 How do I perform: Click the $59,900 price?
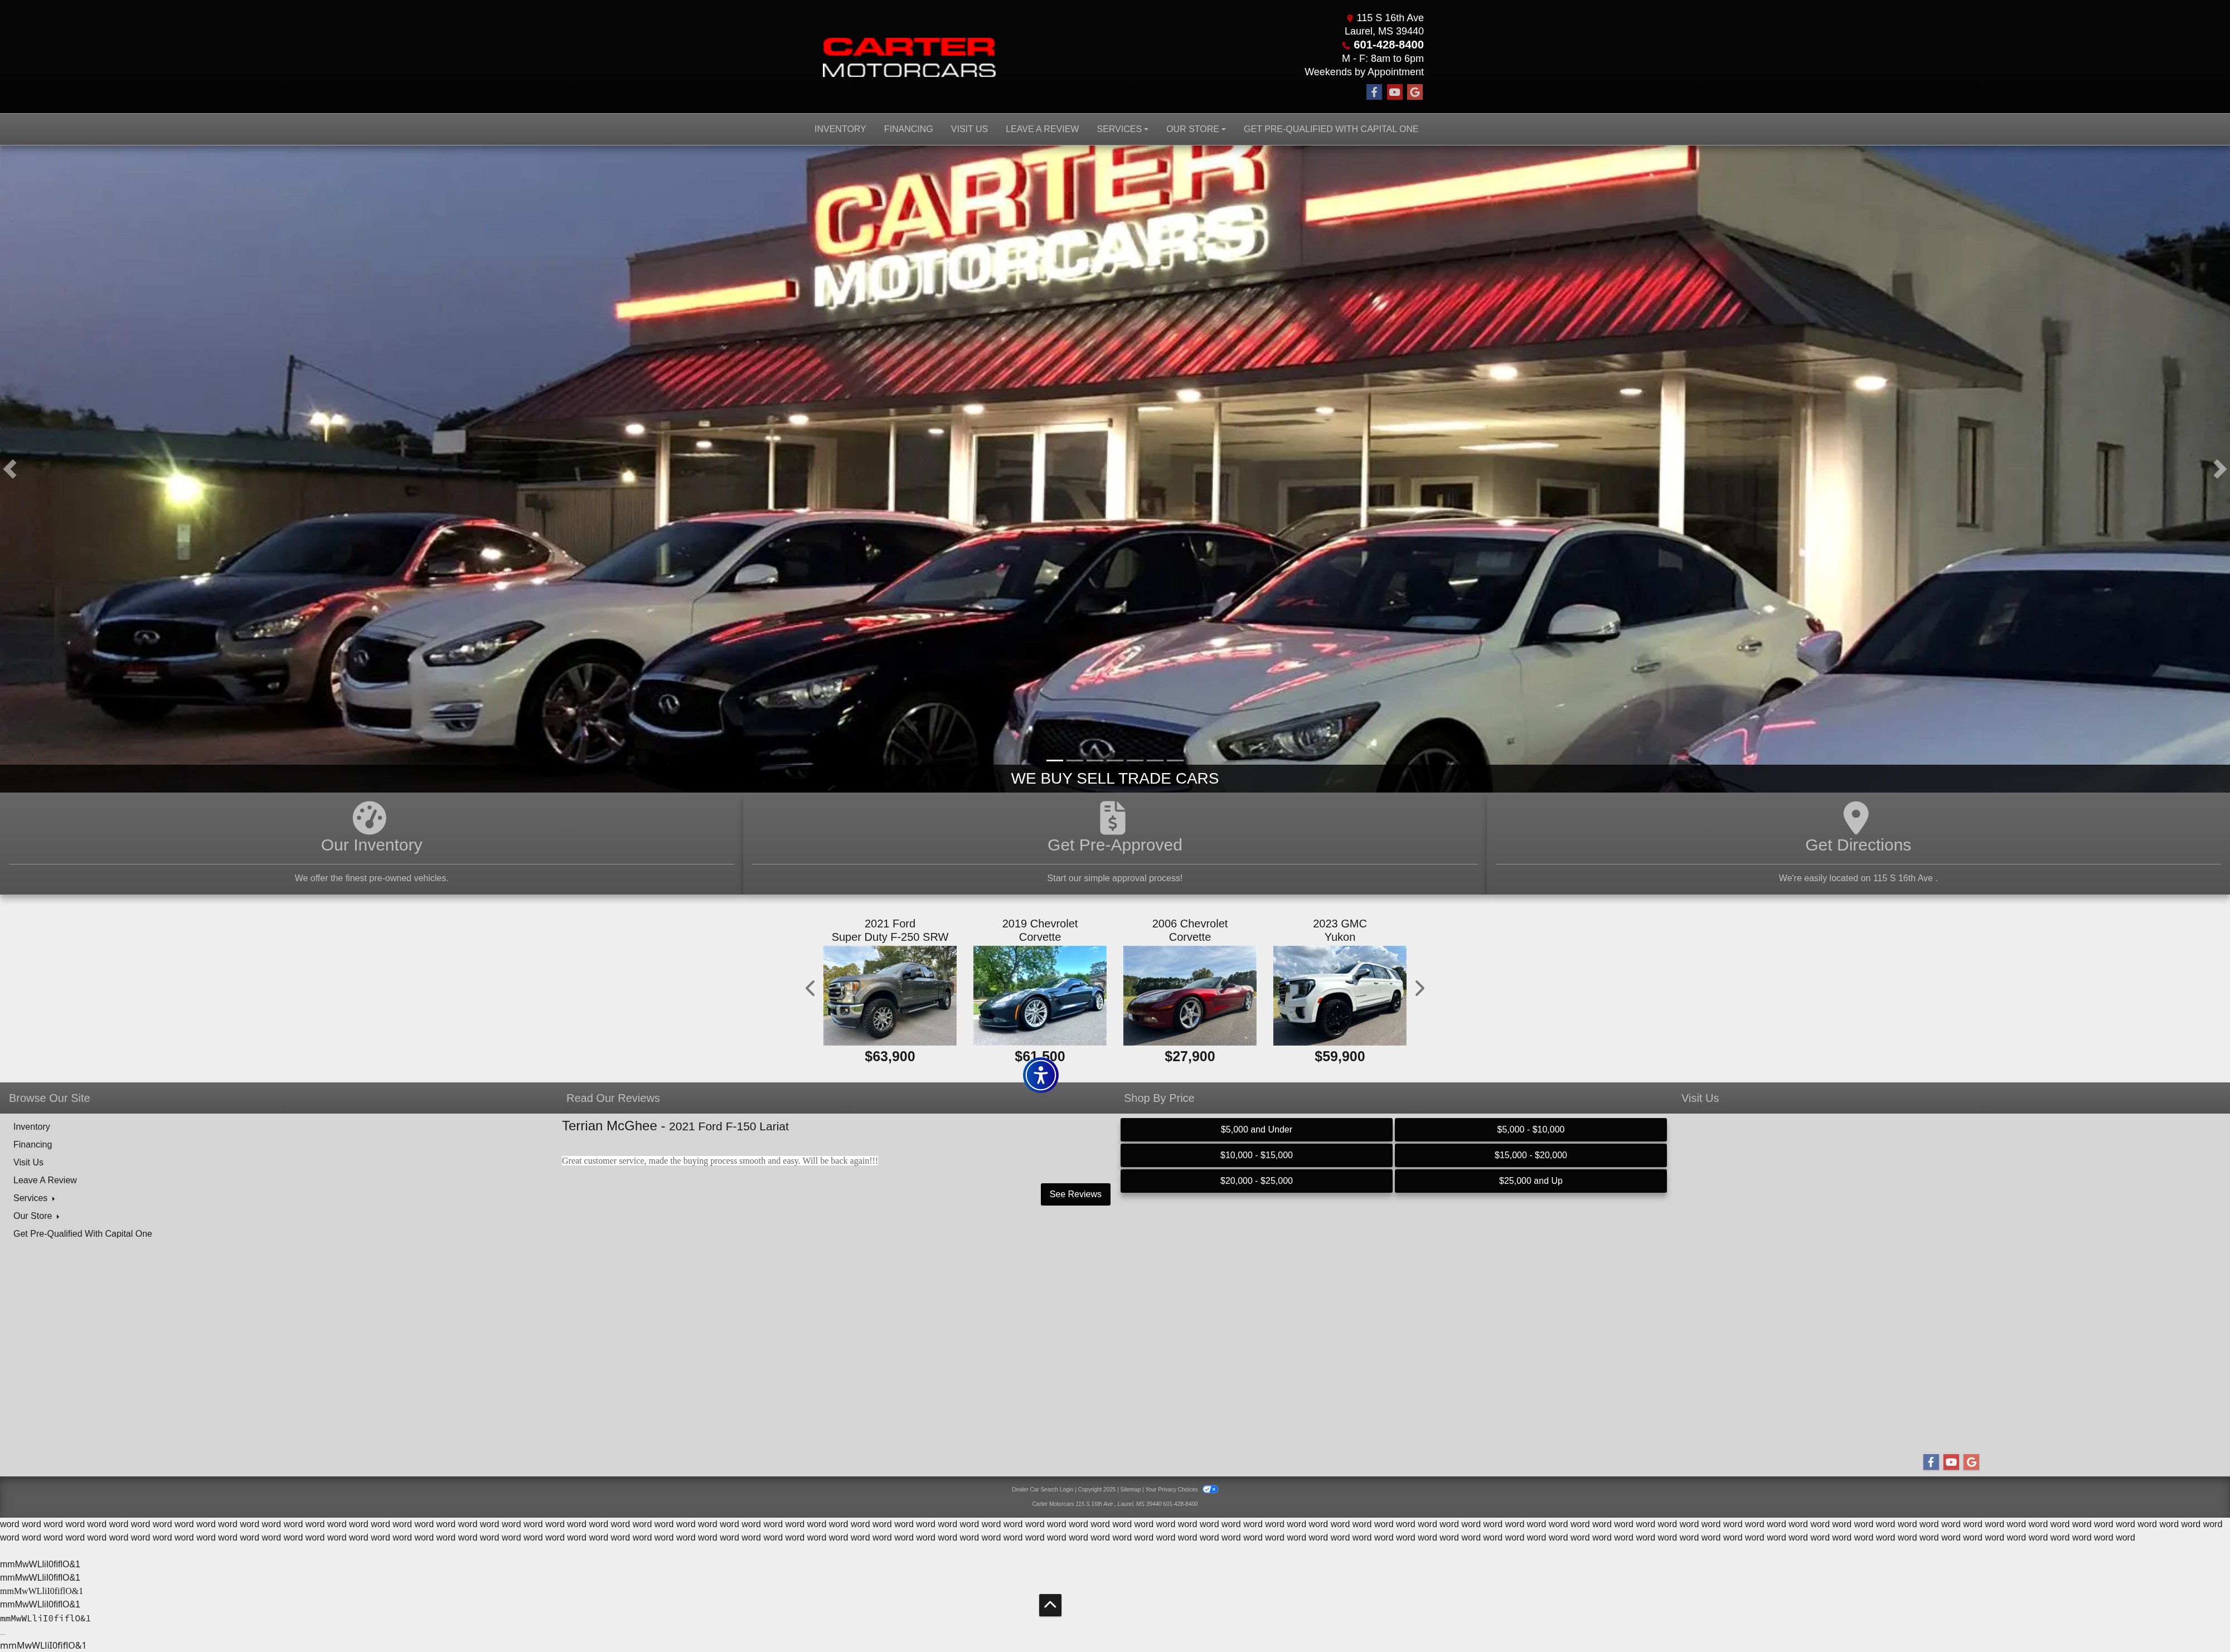point(1340,1057)
